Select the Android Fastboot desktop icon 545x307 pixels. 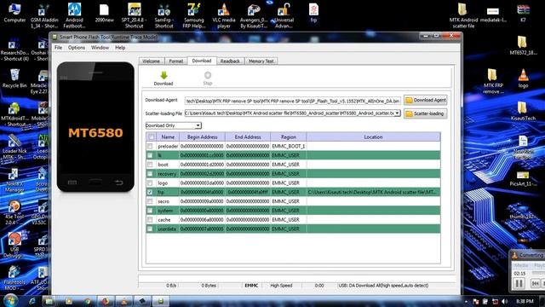coord(74,16)
